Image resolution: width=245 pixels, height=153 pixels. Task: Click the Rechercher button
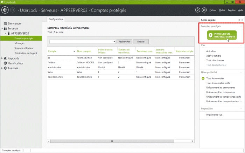tap(124, 42)
